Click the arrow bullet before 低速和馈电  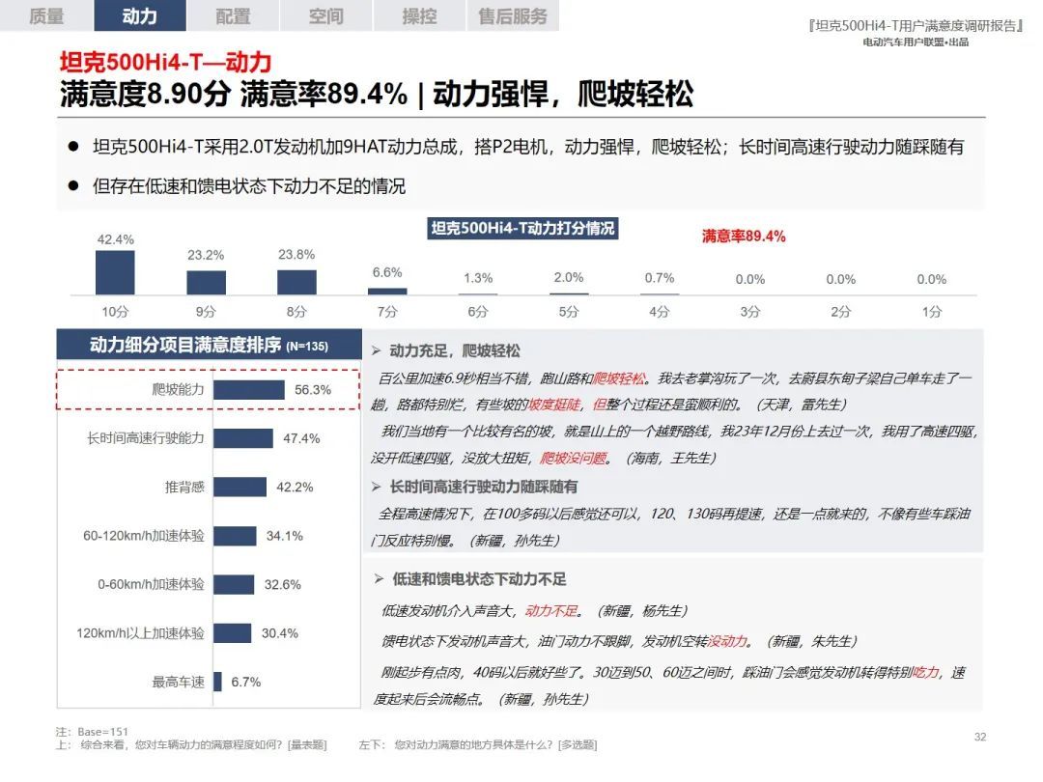coord(379,579)
